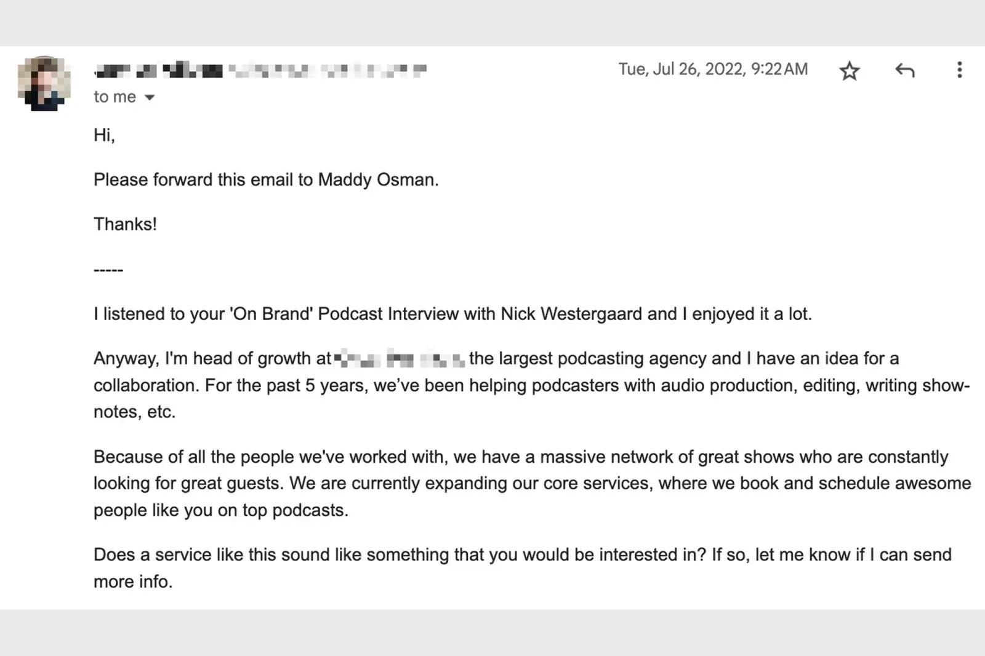Click the 'Hi,' greeting line
This screenshot has height=656, width=985.
[x=104, y=135]
